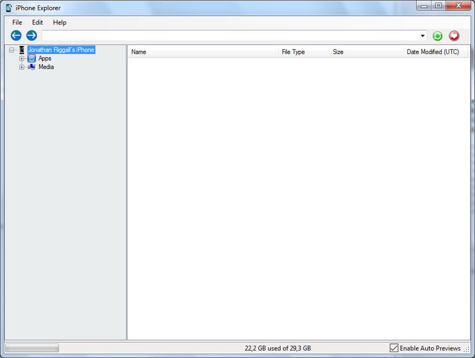Sort by the File Type column header
This screenshot has width=475, height=358.
(304, 52)
